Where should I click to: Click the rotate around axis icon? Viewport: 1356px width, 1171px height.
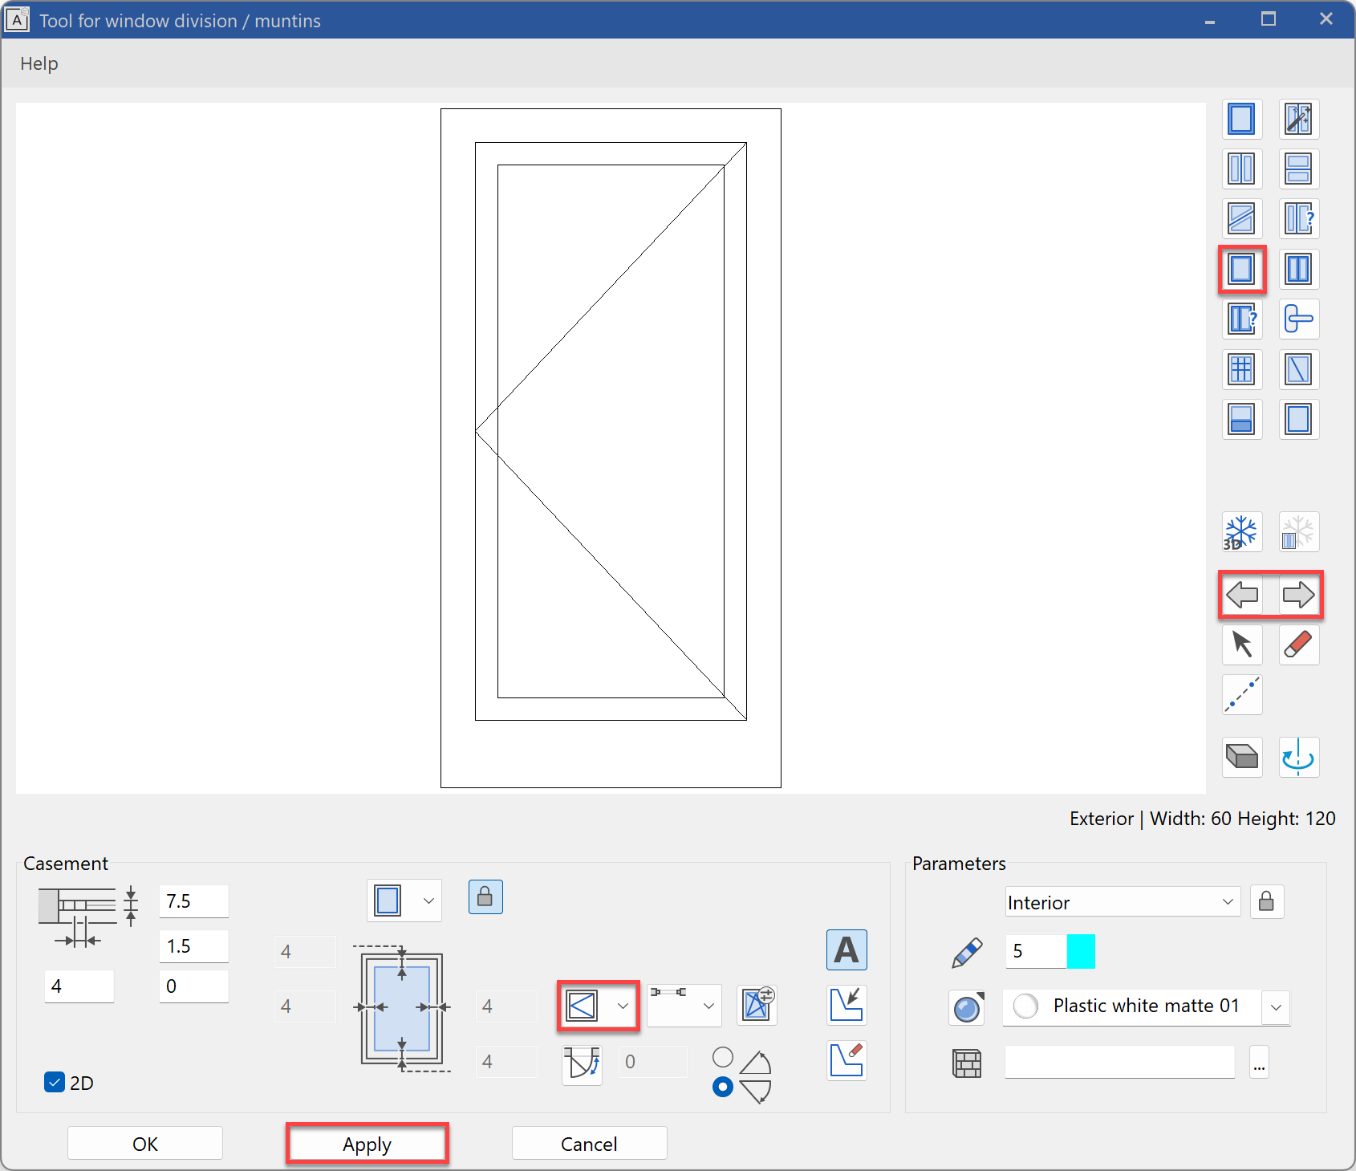1298,757
